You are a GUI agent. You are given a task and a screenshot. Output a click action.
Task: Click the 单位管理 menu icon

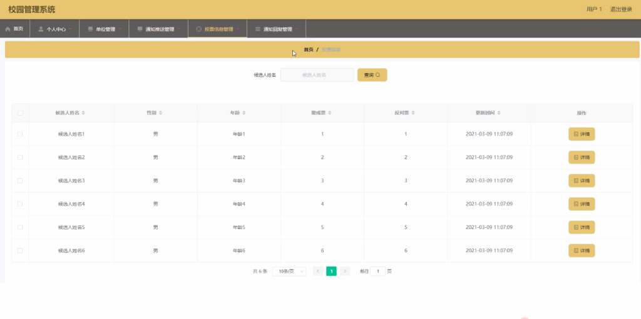[x=90, y=29]
